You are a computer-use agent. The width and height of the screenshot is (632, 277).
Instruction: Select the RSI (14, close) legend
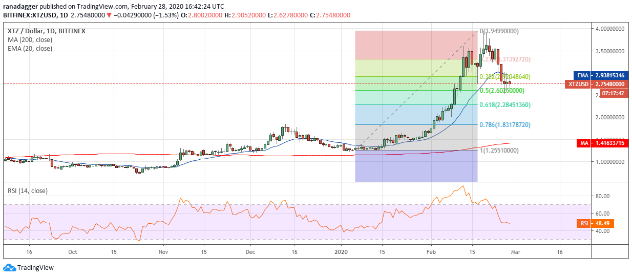click(27, 191)
